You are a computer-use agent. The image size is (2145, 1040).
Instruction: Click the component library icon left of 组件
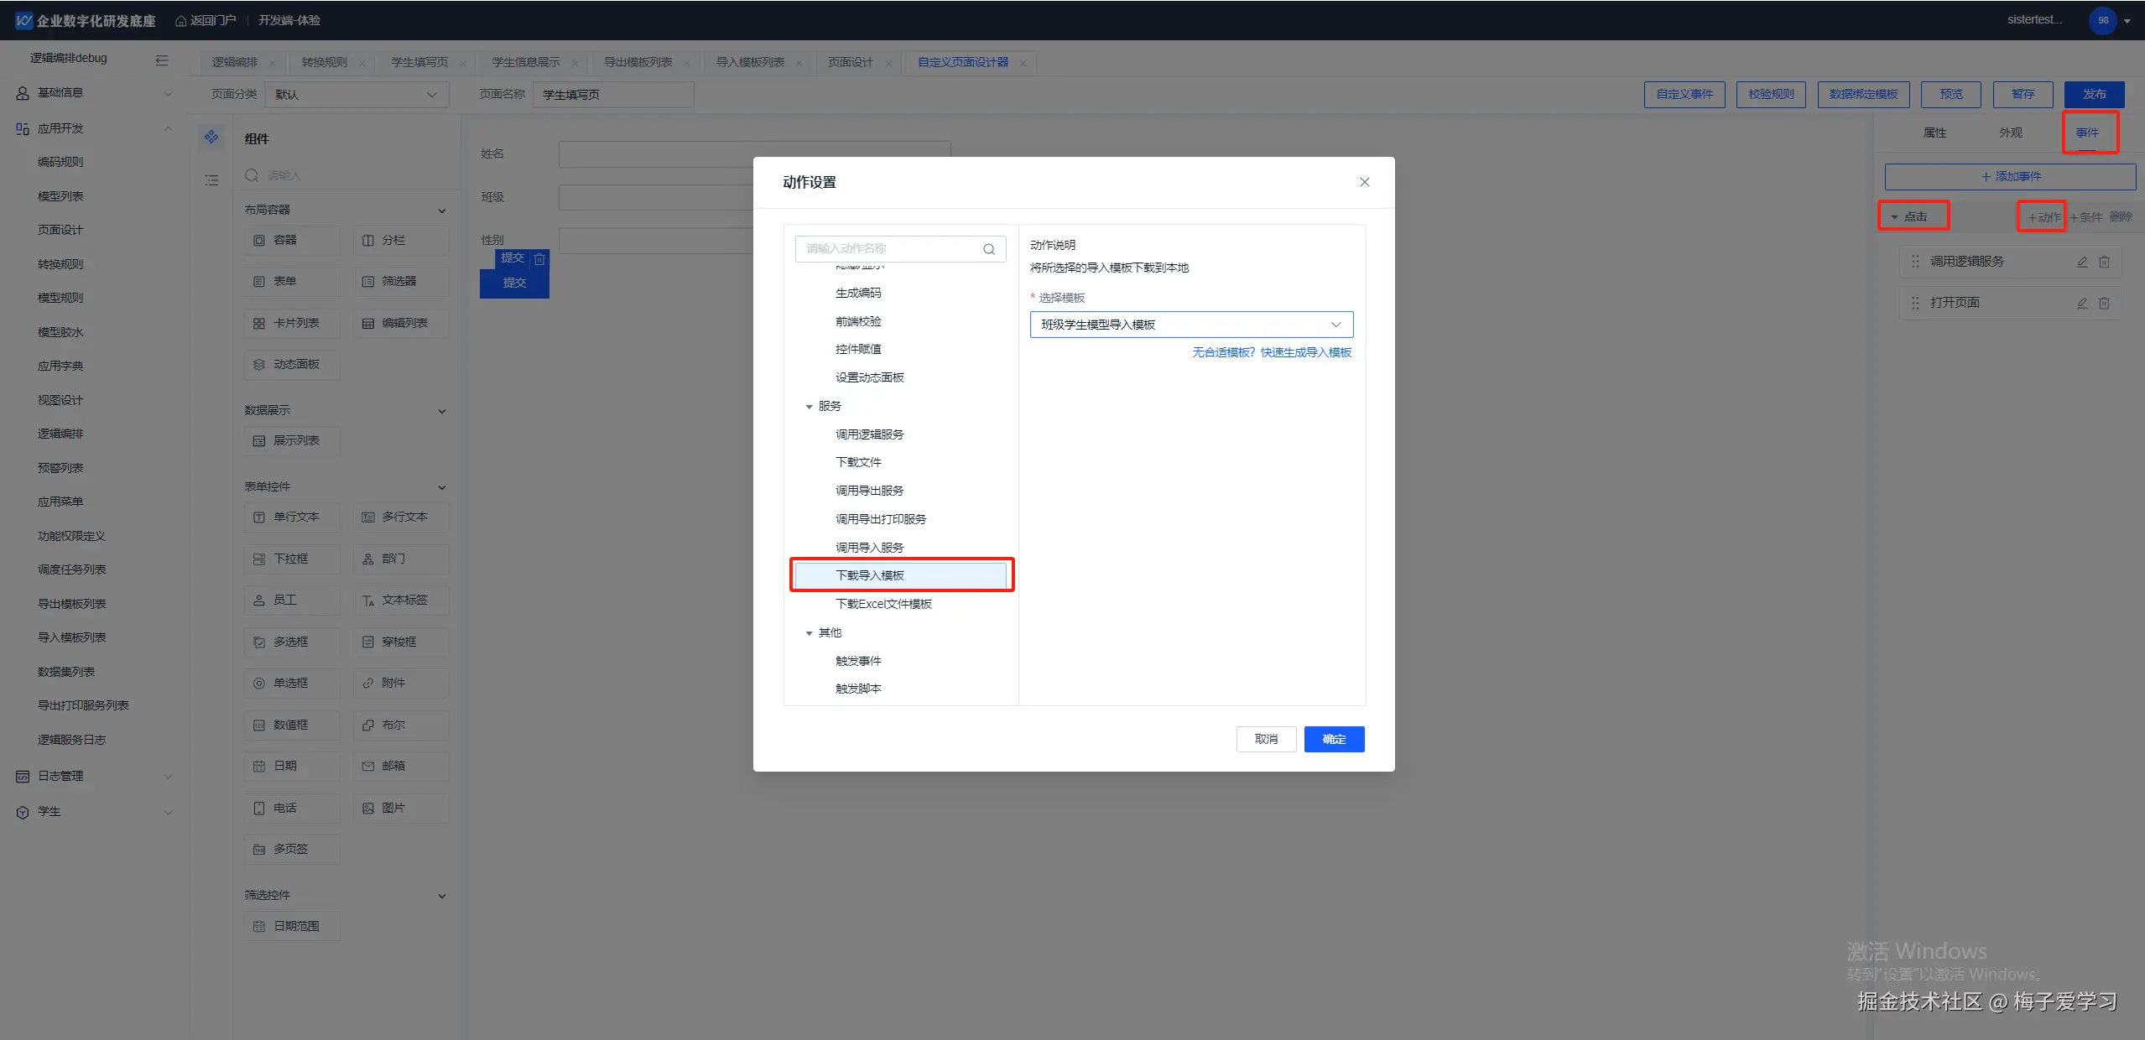point(211,137)
